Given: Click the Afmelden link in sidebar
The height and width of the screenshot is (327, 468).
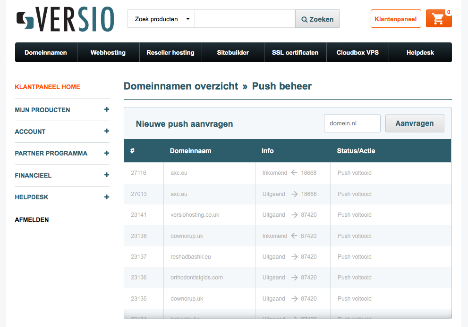Looking at the screenshot, I should coord(32,220).
